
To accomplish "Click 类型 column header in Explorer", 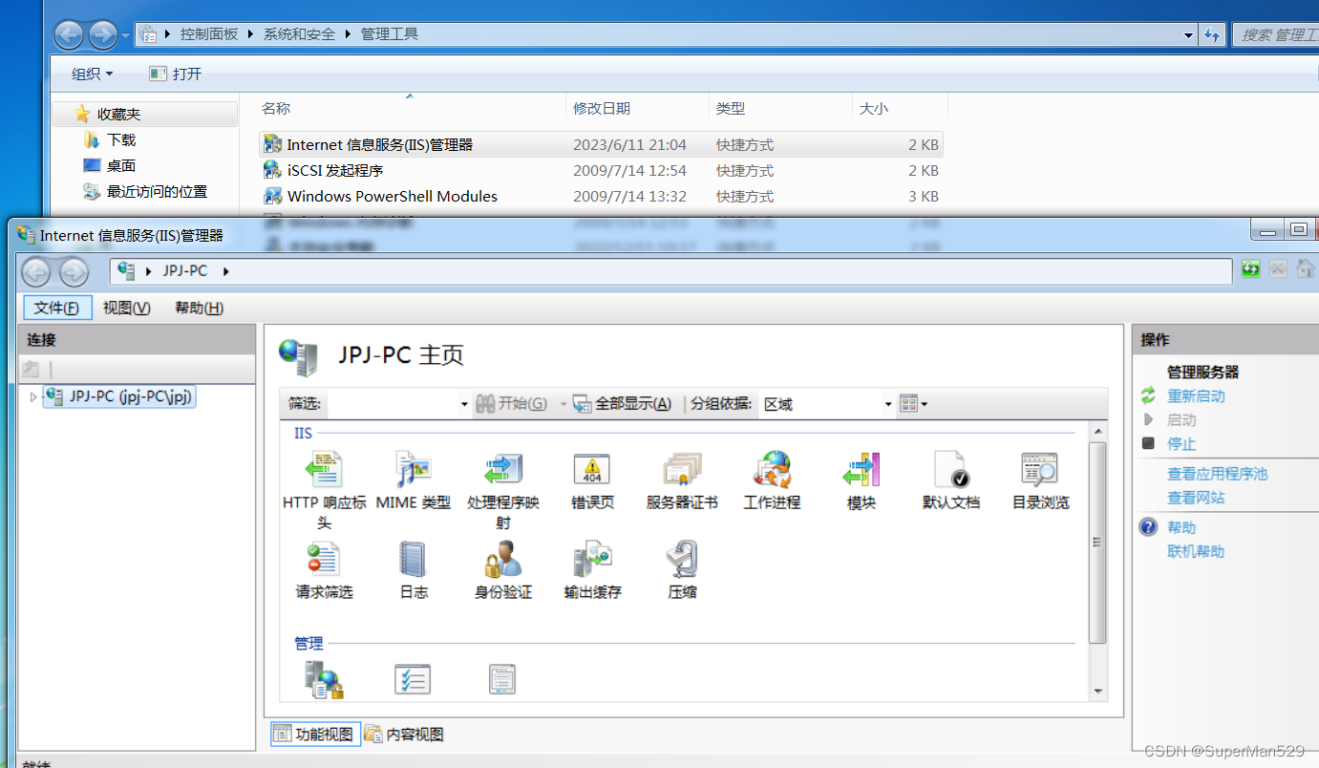I will coord(731,108).
